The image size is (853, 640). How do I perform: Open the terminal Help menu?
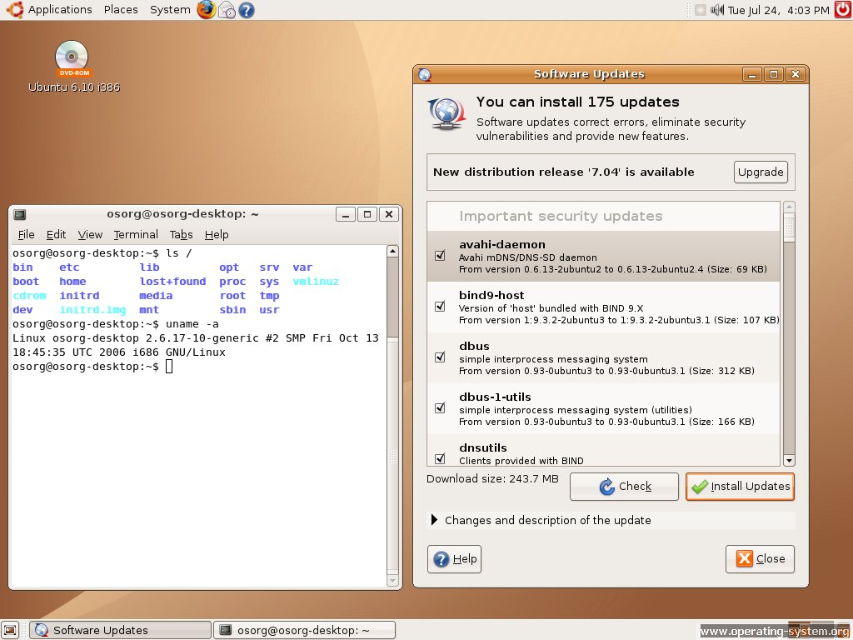[217, 234]
